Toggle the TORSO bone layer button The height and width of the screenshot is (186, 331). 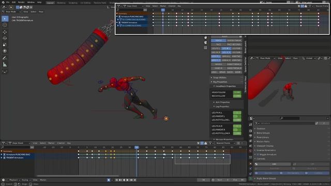point(218,40)
